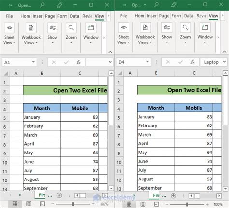Open Zoom group in right window
Viewport: 229px width, 208px height.
pyautogui.click(x=186, y=34)
